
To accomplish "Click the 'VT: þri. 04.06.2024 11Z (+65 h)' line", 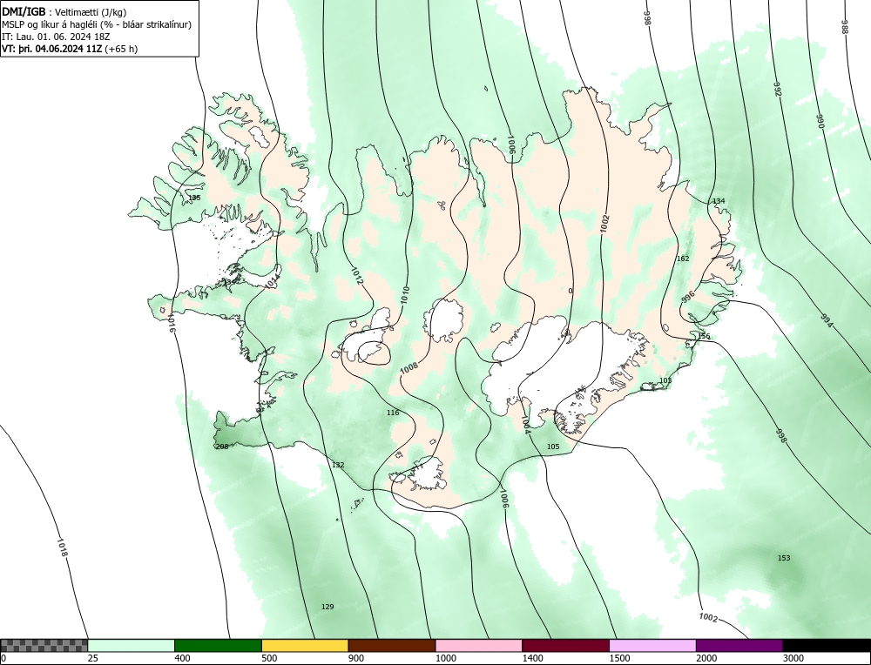I will coord(70,48).
